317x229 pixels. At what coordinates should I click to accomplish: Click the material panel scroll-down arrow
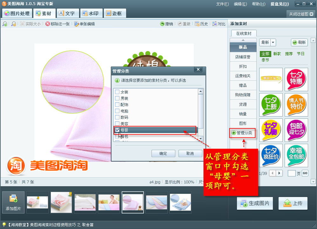313,181
